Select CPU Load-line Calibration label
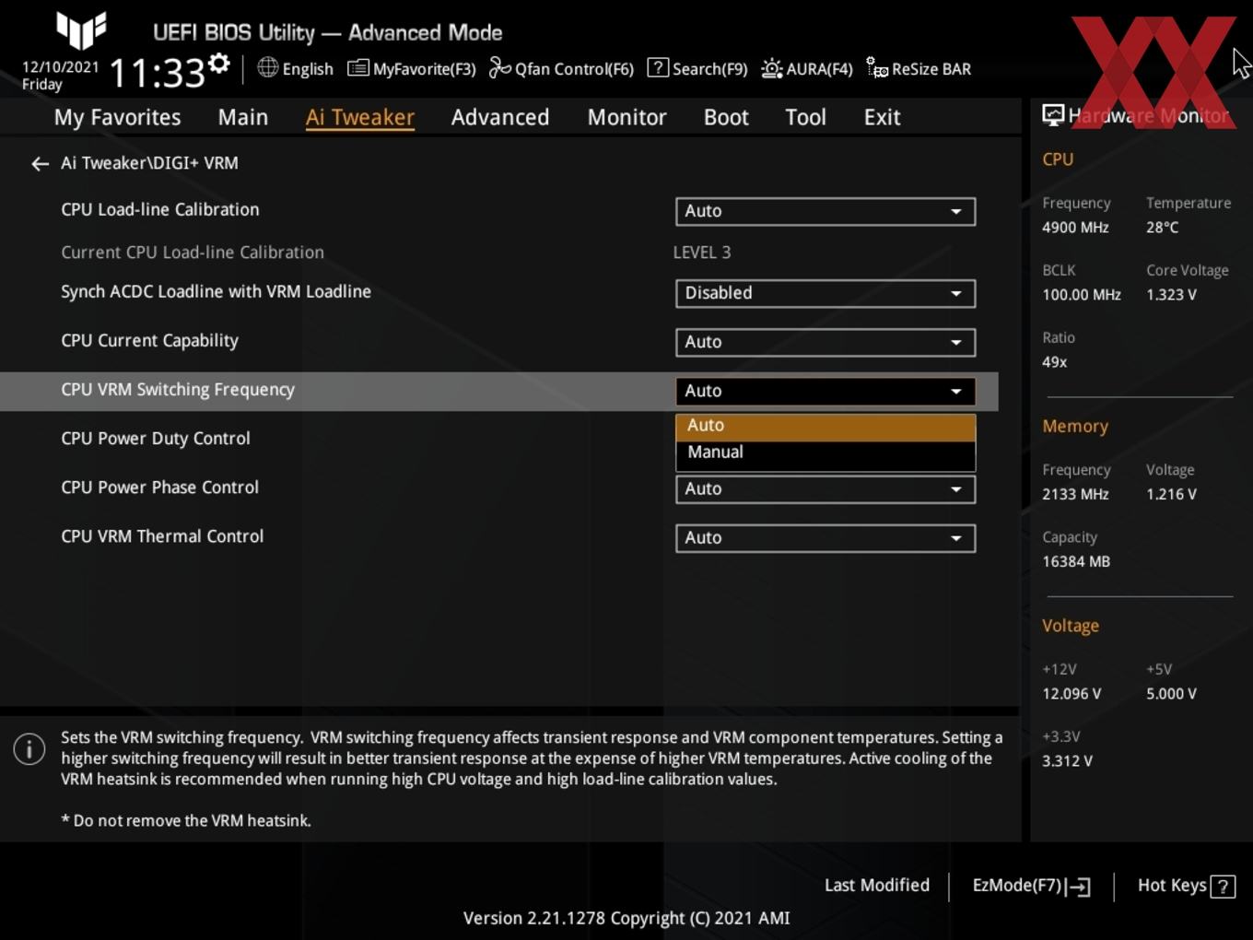The width and height of the screenshot is (1253, 940). point(160,210)
